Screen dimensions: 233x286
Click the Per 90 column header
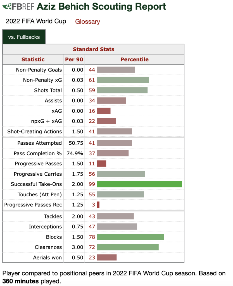click(x=74, y=59)
